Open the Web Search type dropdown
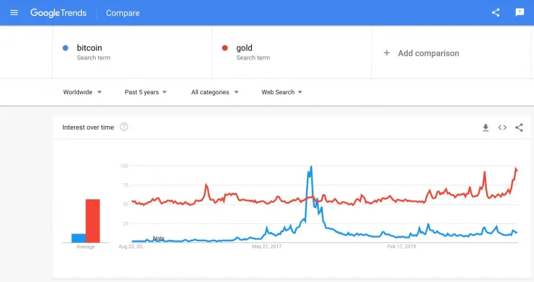The height and width of the screenshot is (282, 534). [x=282, y=92]
